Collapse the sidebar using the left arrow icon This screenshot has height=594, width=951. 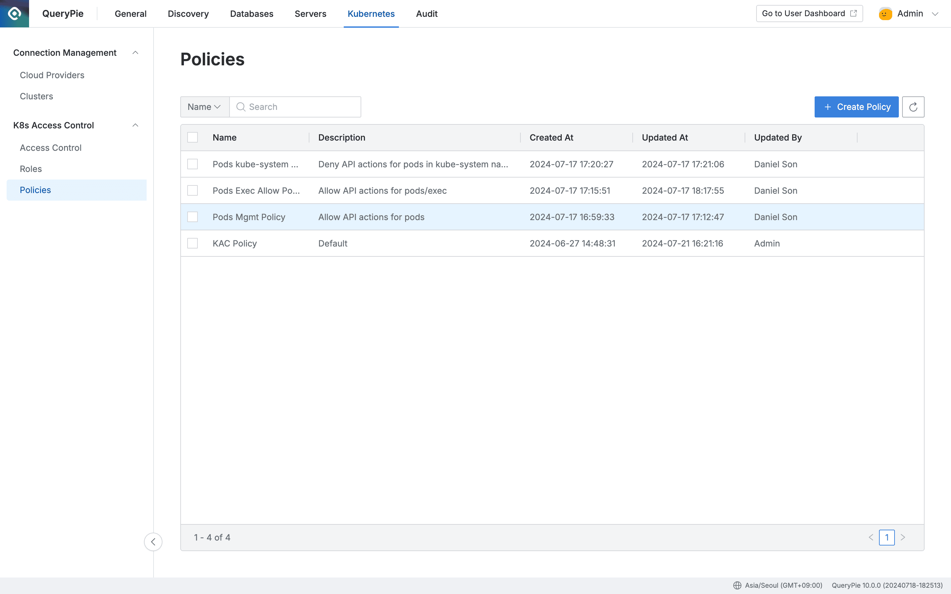pos(153,541)
